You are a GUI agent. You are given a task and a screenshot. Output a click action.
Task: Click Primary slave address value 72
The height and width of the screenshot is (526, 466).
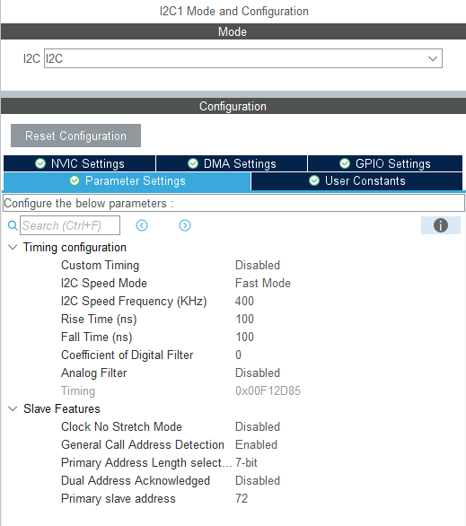click(242, 498)
